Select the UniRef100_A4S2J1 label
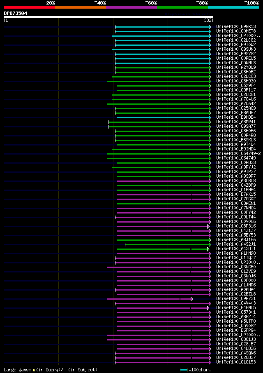This screenshot has width=263, height=373. tap(236, 244)
